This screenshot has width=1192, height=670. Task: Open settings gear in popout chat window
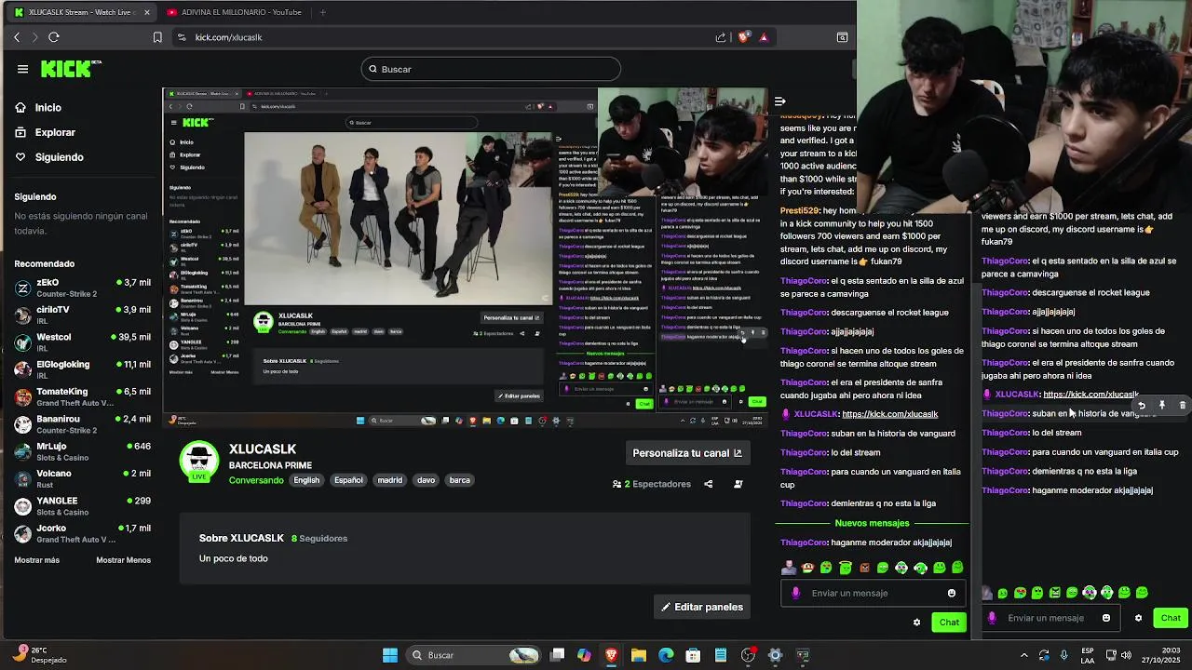(1138, 618)
